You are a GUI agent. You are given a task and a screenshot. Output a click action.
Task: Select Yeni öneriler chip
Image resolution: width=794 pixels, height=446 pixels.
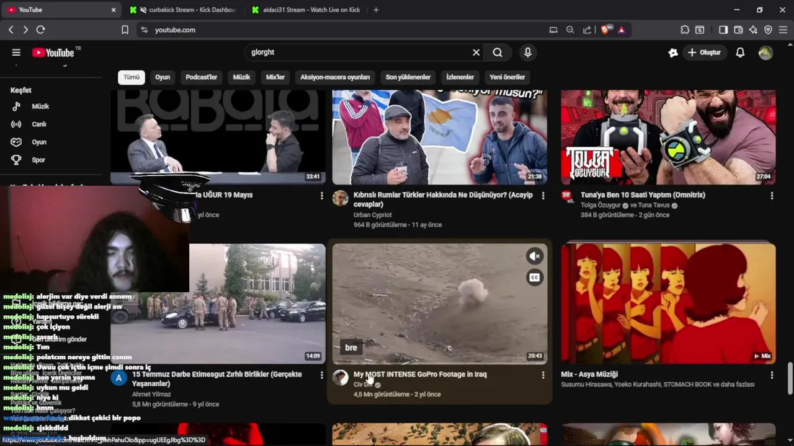click(507, 77)
